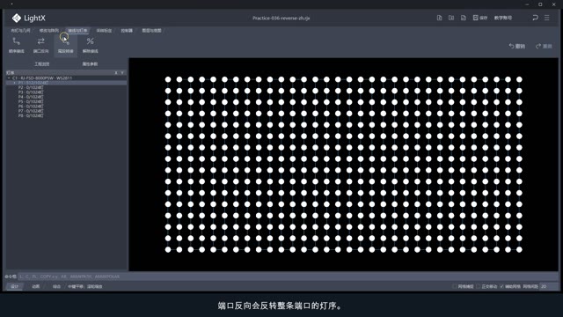Click the bottom-right LED dot in canvas
The width and height of the screenshot is (563, 317).
519,249
